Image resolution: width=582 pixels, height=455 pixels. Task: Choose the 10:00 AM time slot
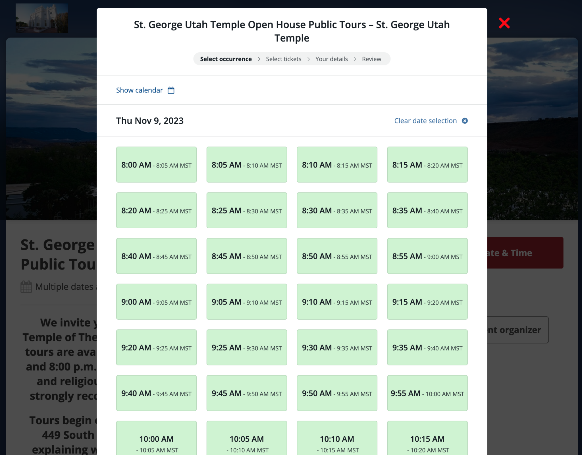click(156, 438)
